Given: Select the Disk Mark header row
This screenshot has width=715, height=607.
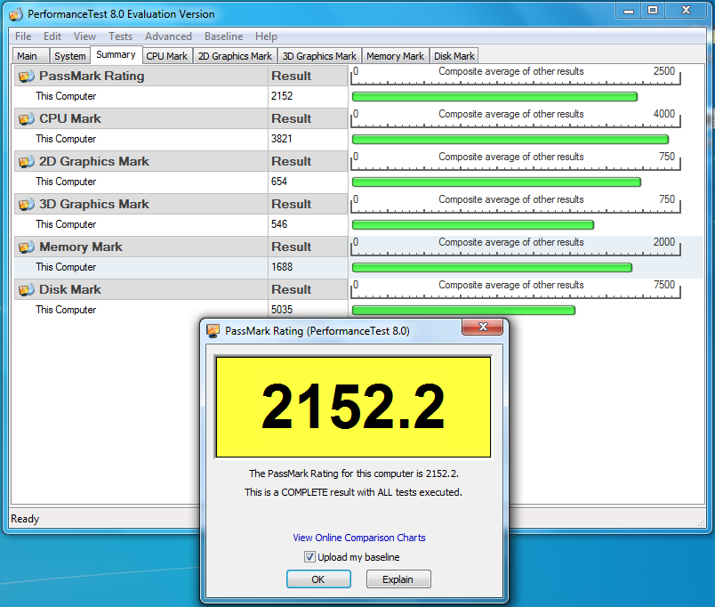Looking at the screenshot, I should [181, 290].
